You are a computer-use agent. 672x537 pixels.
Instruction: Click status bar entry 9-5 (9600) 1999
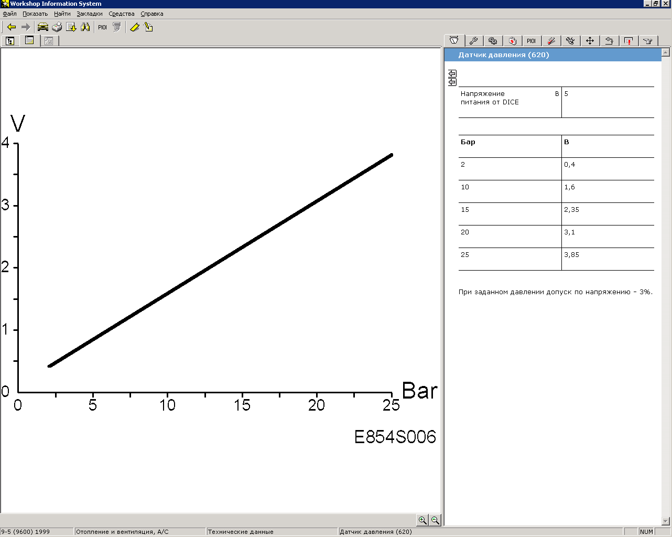click(x=37, y=532)
